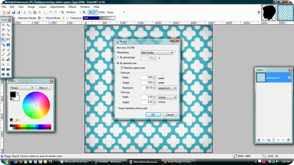Open the inches print size units dropdown

click(x=167, y=97)
